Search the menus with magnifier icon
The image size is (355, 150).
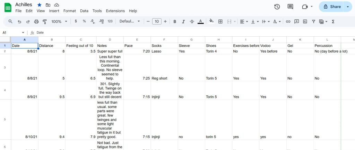click(x=10, y=21)
